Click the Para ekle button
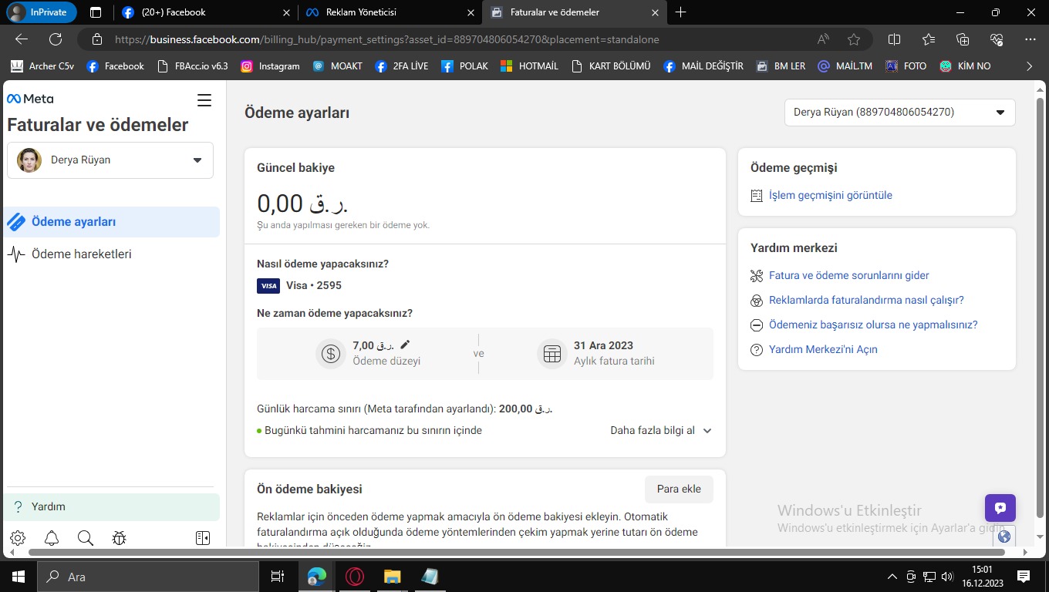This screenshot has width=1049, height=592. point(679,489)
